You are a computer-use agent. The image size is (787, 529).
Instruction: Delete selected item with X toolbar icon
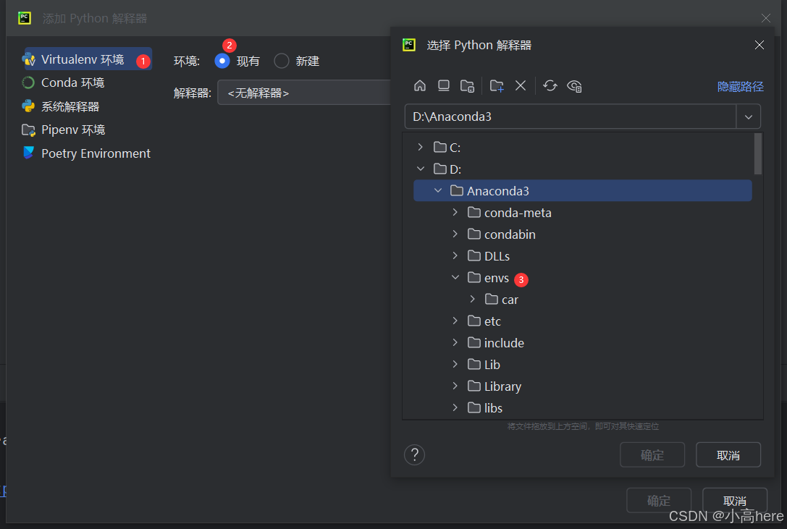pyautogui.click(x=521, y=86)
